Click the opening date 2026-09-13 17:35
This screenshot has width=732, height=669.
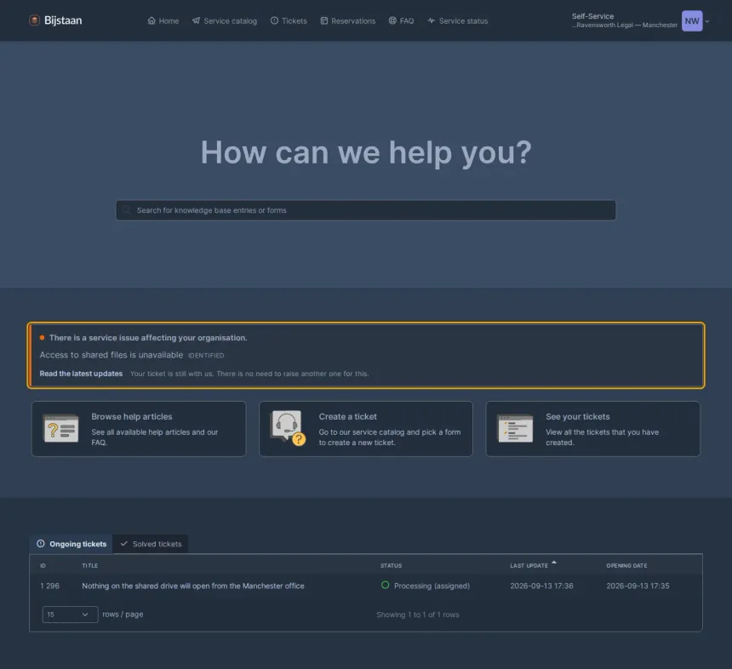pyautogui.click(x=638, y=586)
